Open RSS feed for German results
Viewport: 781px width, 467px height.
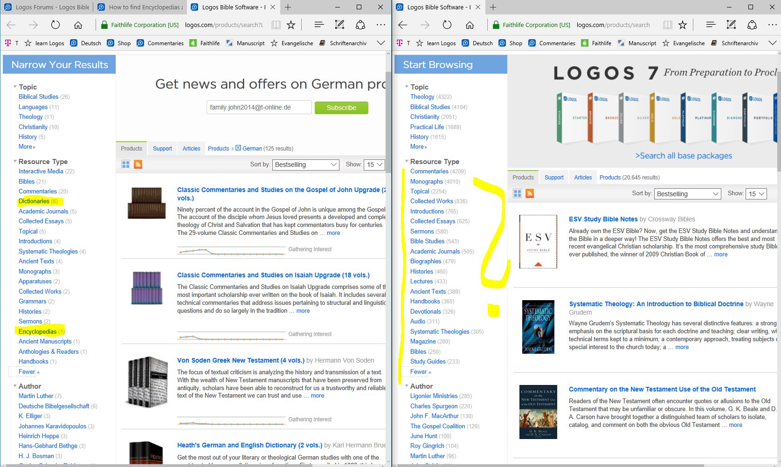pyautogui.click(x=138, y=165)
